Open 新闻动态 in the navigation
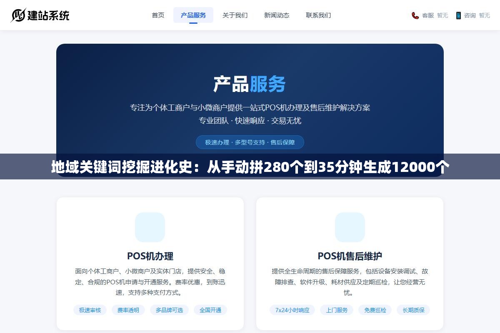500x333 pixels. 277,15
